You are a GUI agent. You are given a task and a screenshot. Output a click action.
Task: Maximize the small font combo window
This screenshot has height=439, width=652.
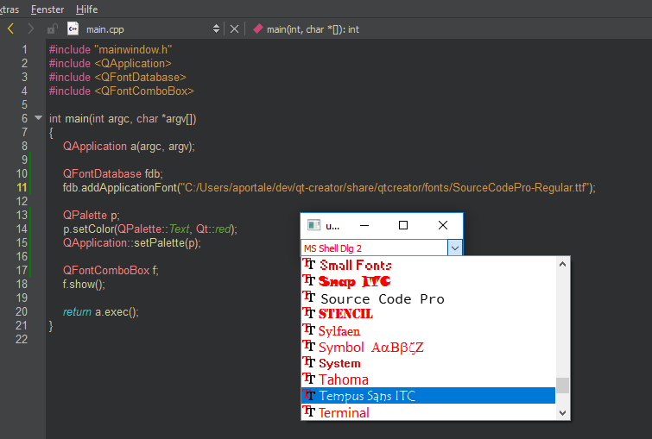click(403, 225)
